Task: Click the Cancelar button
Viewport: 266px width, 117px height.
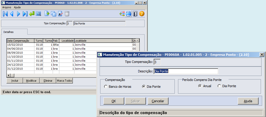Action: [158, 101]
